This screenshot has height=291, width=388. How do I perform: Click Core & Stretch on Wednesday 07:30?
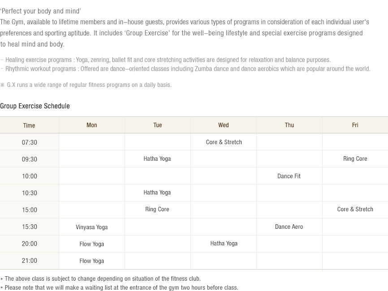pos(224,142)
